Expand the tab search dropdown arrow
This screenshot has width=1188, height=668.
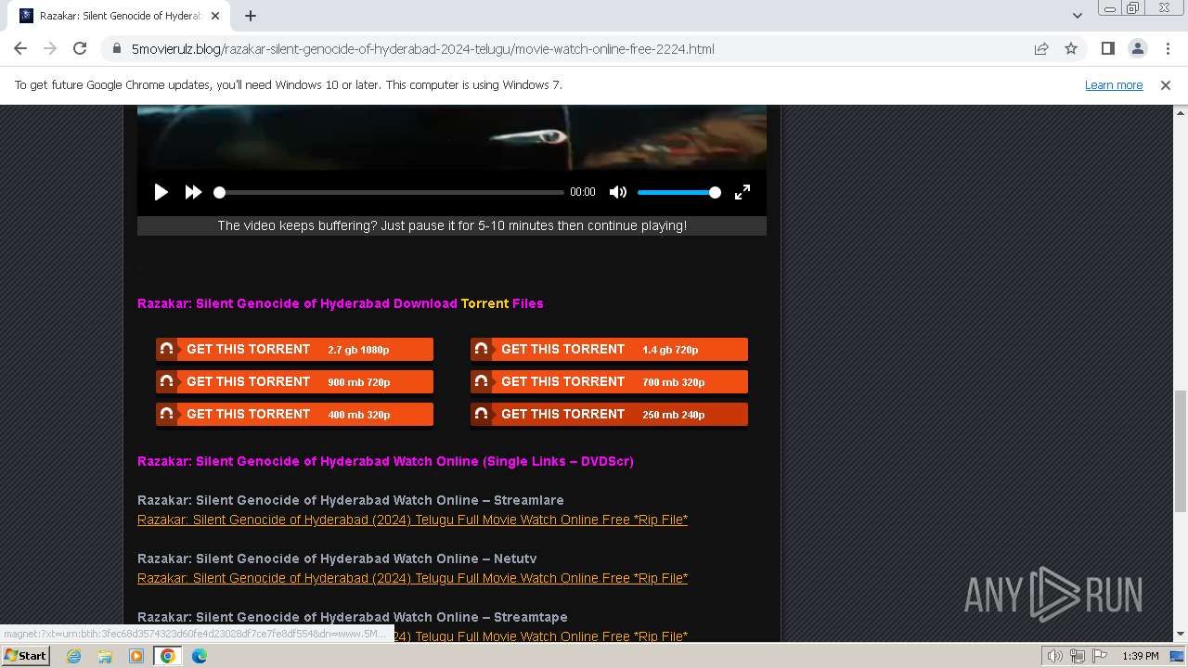(1077, 16)
